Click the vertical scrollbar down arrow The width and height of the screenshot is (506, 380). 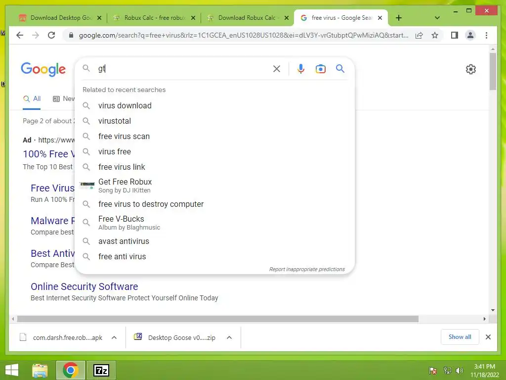pos(493,310)
